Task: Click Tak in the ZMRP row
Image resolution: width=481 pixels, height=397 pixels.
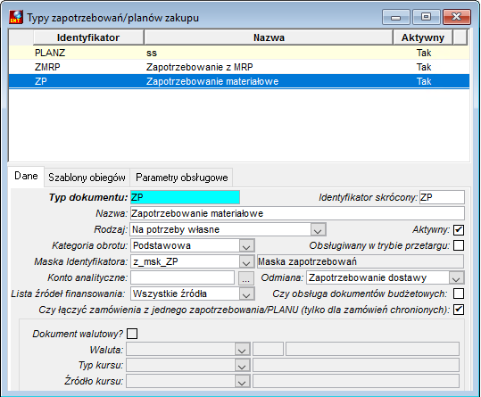Action: click(424, 67)
